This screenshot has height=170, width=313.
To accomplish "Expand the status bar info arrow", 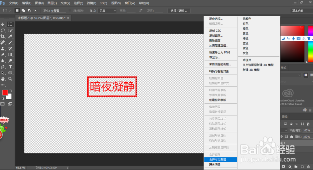I will [x=68, y=168].
